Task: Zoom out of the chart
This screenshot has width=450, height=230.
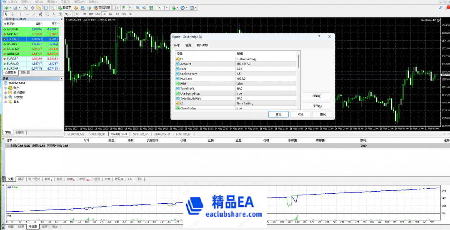Action: 144,7
